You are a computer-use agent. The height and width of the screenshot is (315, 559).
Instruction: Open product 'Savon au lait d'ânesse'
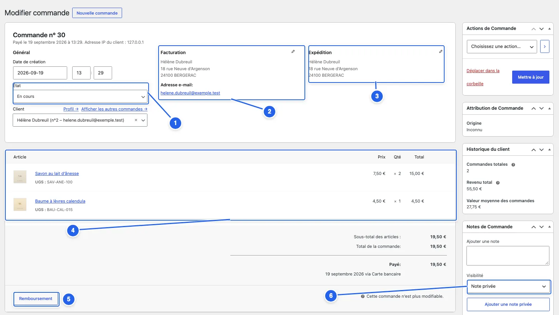(57, 173)
